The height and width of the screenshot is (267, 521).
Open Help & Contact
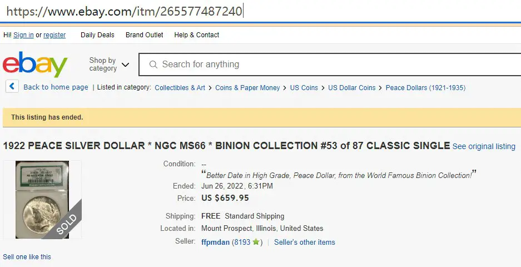click(197, 35)
